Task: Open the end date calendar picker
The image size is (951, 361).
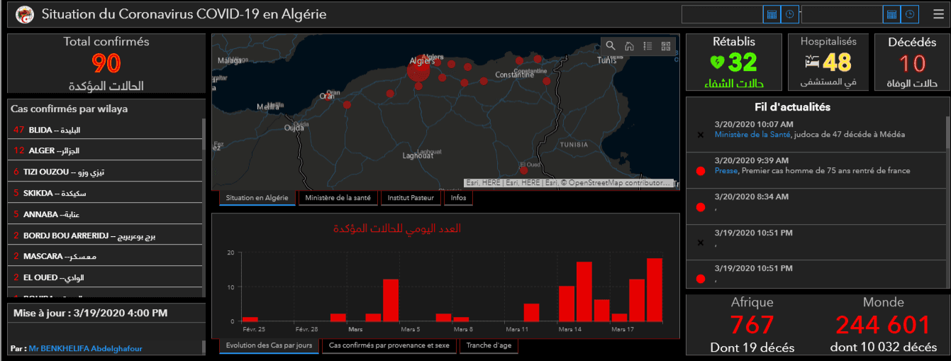Action: (x=891, y=14)
